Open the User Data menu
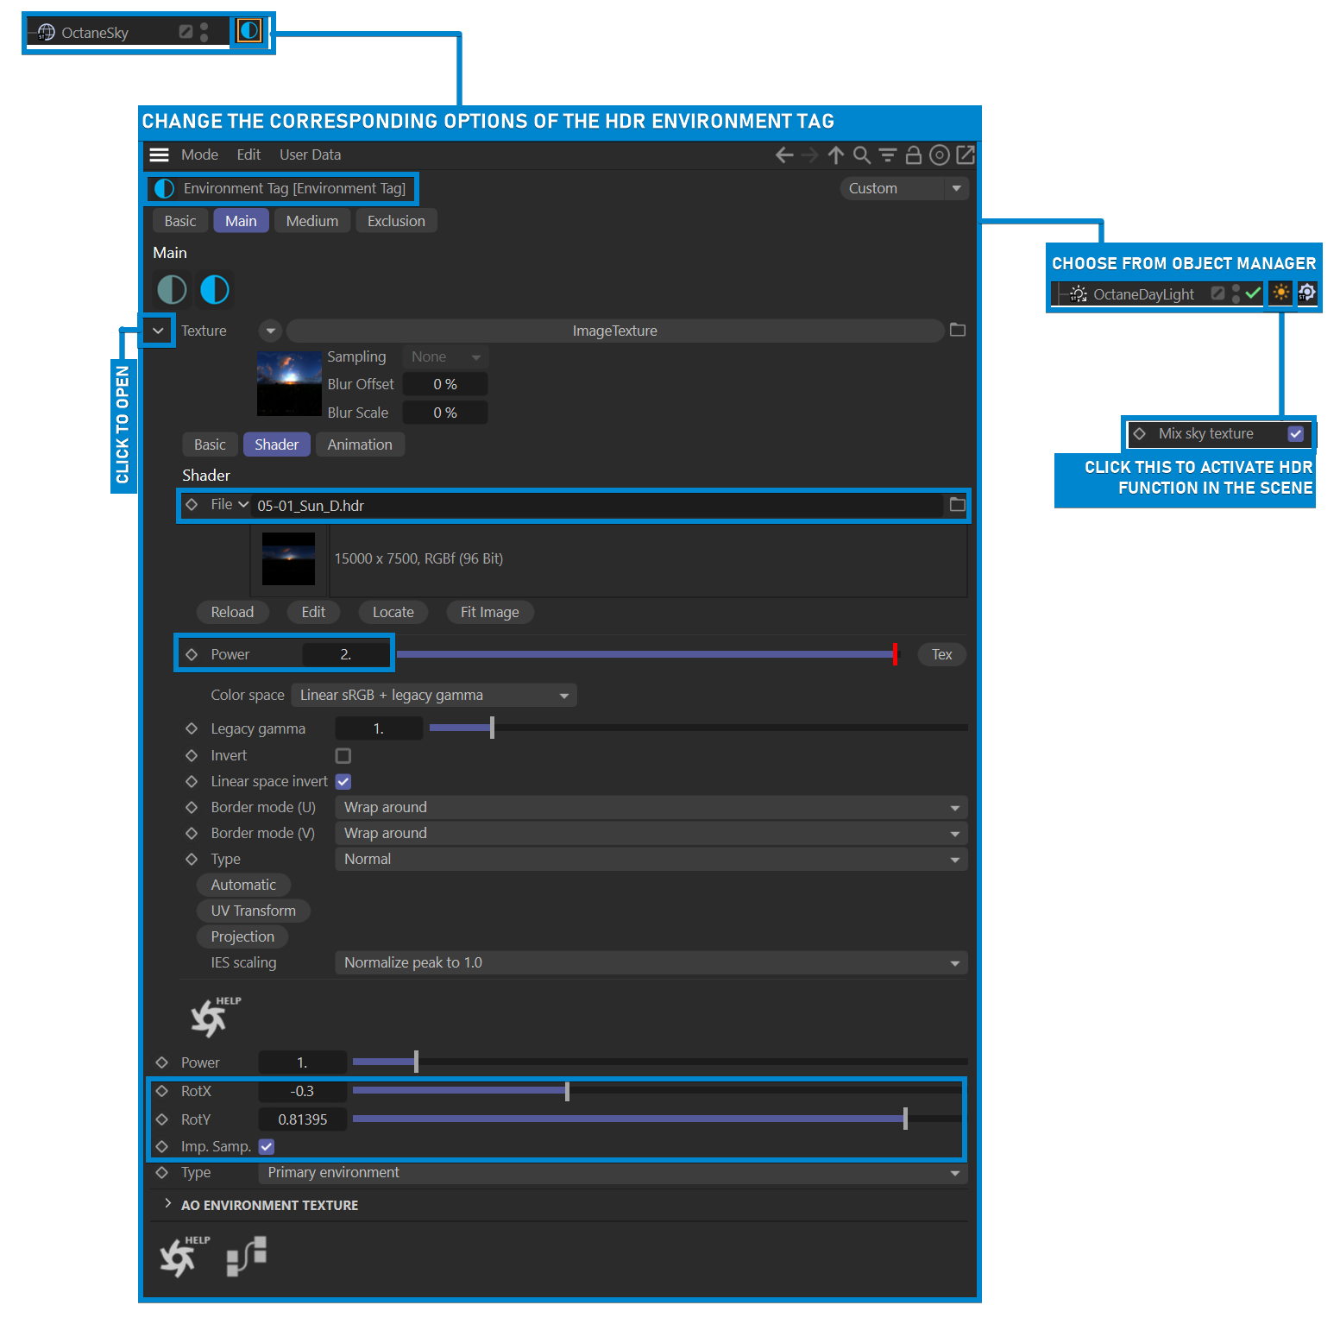This screenshot has height=1324, width=1340. click(310, 155)
